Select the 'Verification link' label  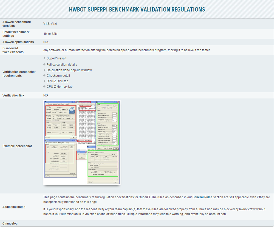click(13, 95)
